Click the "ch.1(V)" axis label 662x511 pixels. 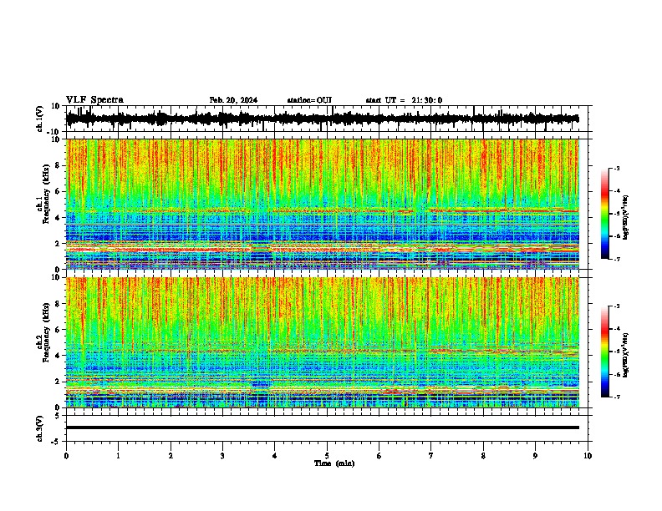(x=40, y=119)
